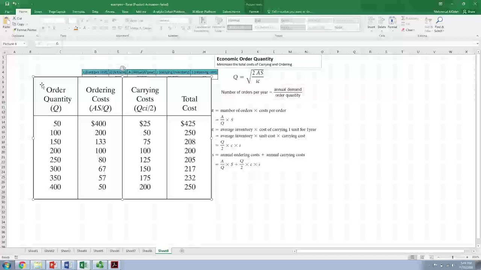The height and width of the screenshot is (270, 481).
Task: Open the Picture Tools Format tab
Action: (x=254, y=12)
